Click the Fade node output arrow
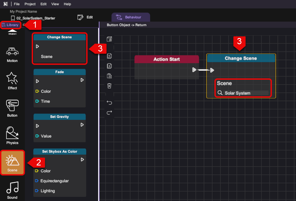 coord(82,80)
